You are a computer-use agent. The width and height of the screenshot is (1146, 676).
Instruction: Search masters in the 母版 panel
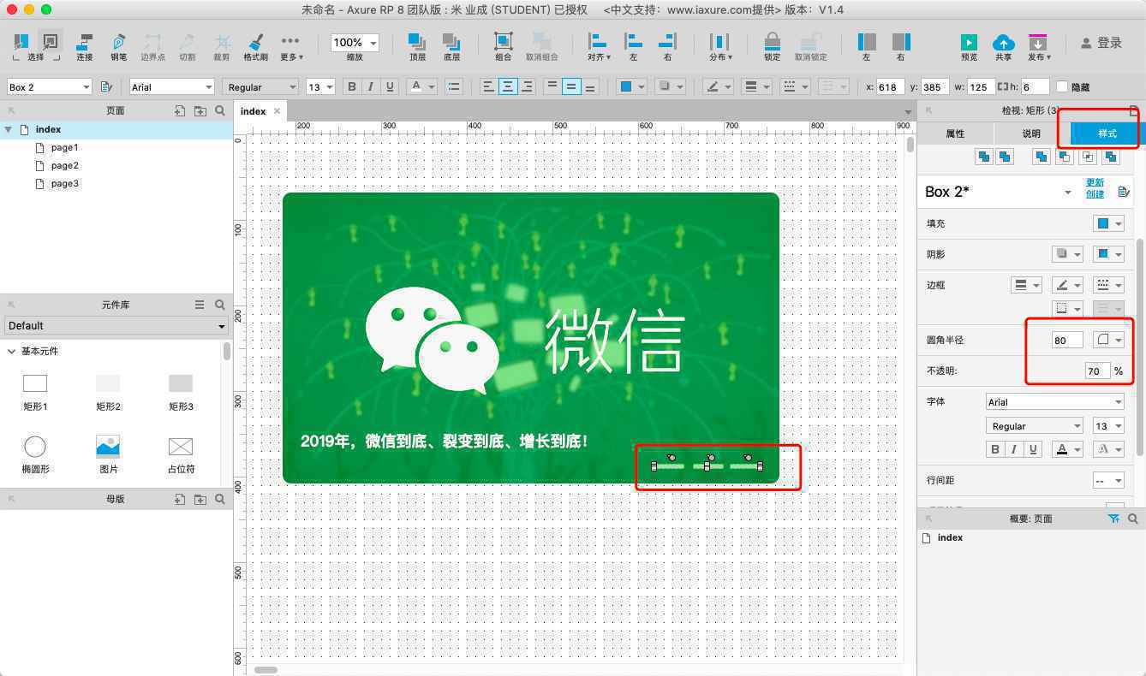(x=220, y=499)
